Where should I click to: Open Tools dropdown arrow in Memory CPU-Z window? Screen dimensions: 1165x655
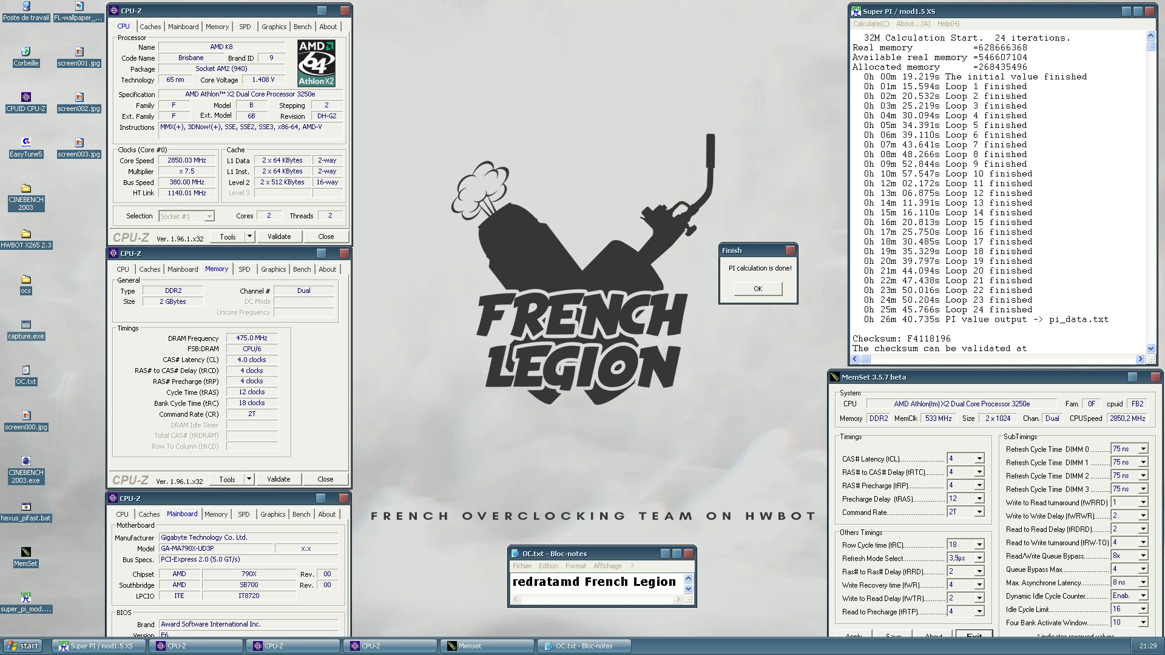click(249, 479)
